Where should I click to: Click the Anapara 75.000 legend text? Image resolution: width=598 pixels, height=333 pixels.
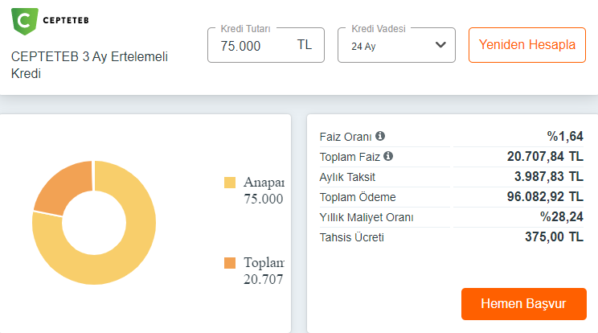point(264,191)
